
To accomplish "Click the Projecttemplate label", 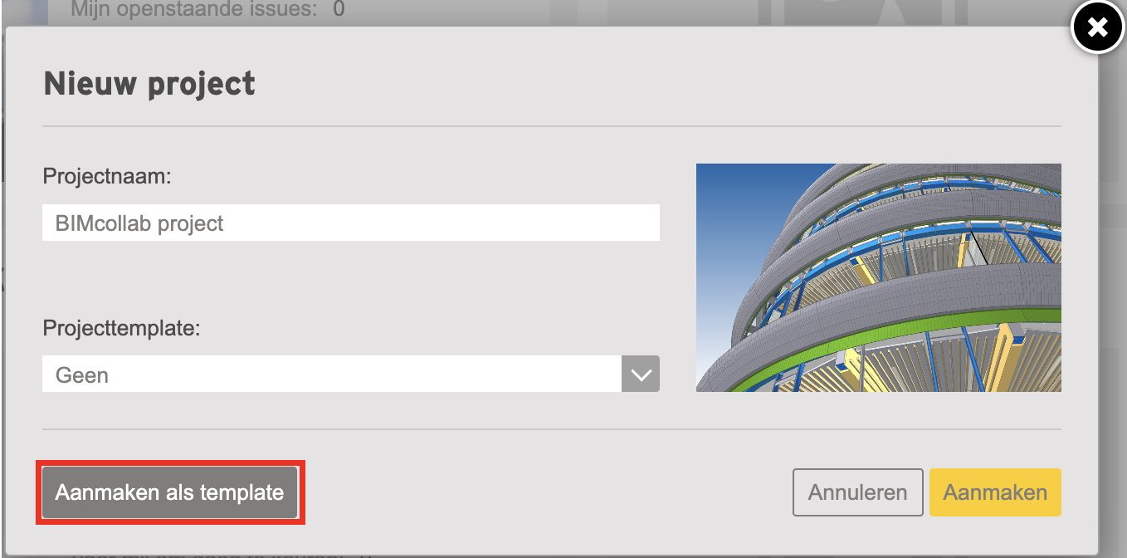I will point(122,328).
